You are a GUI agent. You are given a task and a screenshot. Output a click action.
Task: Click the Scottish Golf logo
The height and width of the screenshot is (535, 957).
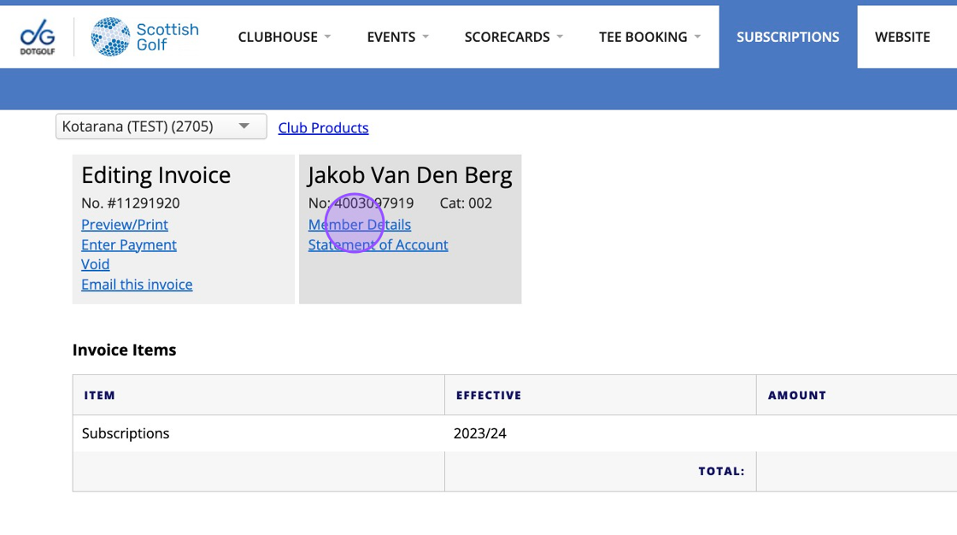144,37
